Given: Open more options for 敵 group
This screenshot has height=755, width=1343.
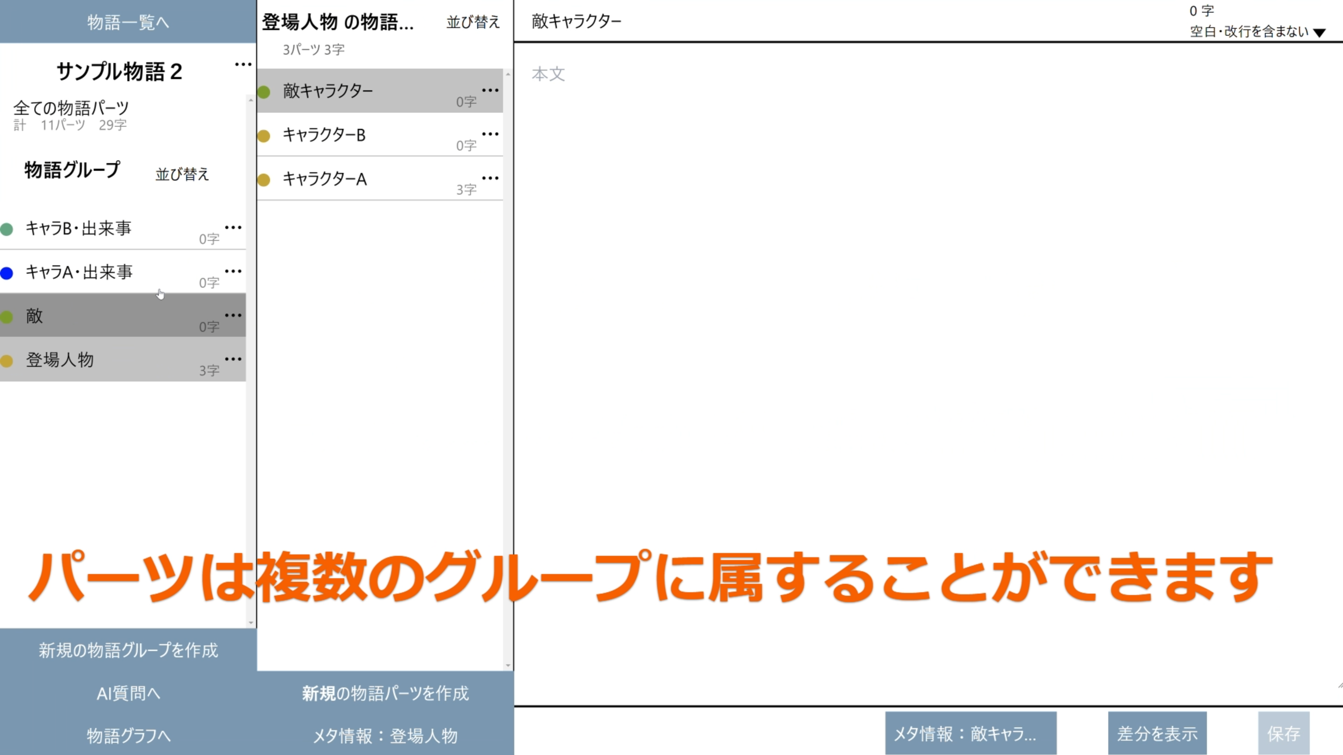Looking at the screenshot, I should point(233,315).
